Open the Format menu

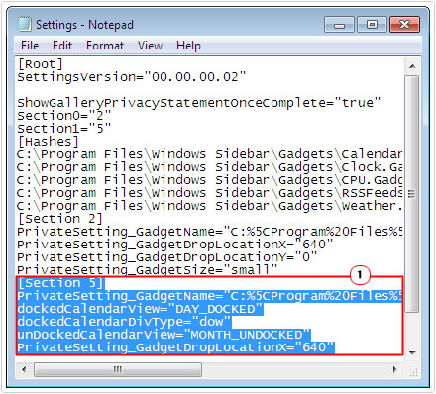point(105,46)
